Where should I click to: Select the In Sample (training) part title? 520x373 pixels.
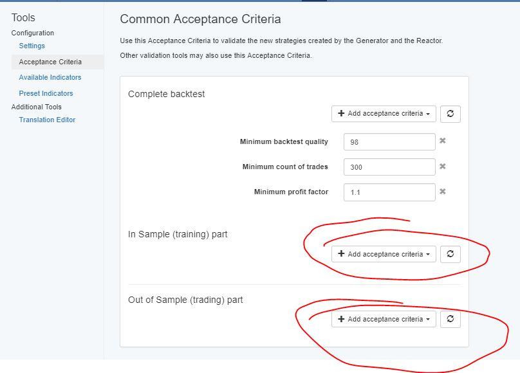(x=178, y=234)
